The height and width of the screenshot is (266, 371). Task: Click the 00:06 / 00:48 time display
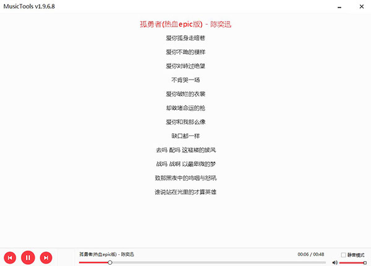pos(310,254)
